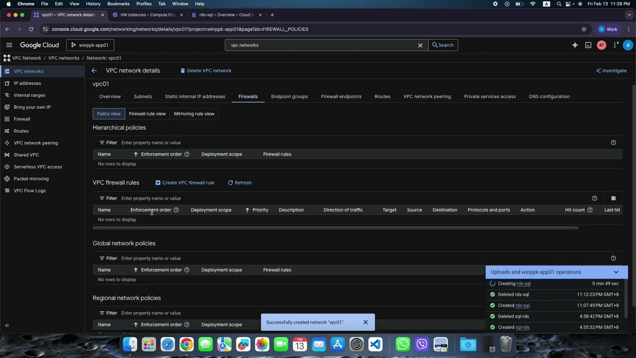Click the horizontal scrollbar under VPC firewall rules

coord(335,228)
